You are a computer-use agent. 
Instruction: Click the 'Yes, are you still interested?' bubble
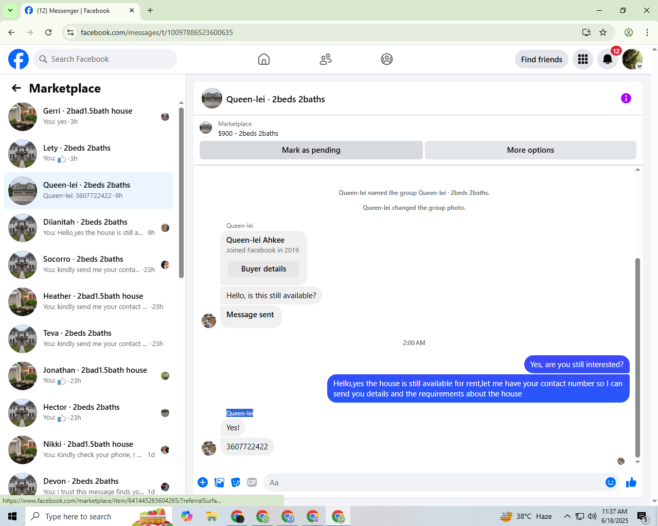tap(577, 365)
